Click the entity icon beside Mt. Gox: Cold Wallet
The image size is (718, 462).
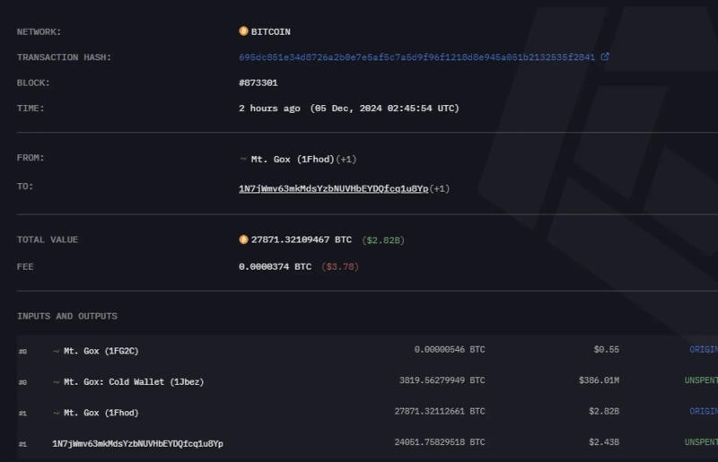(x=57, y=381)
